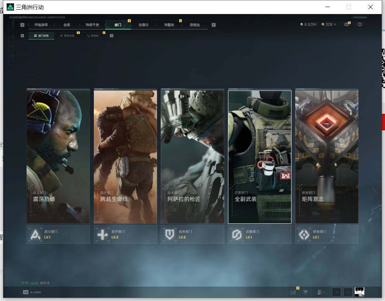The image size is (385, 301).
Task: Select the 部门 tab
Action: [118, 25]
